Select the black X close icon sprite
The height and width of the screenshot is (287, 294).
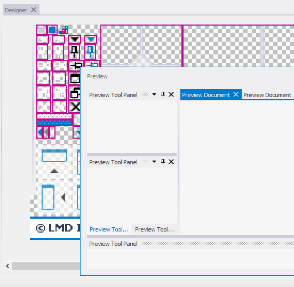pyautogui.click(x=75, y=107)
